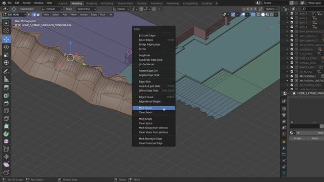324x182 pixels.
Task: Choose Bridge Edge Loops menu entry
Action: [x=154, y=44]
